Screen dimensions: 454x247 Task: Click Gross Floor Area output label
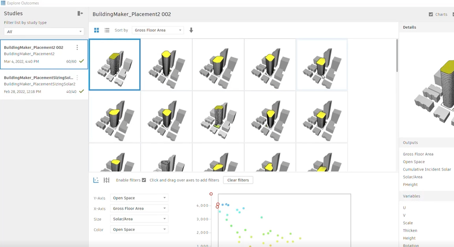coord(418,154)
